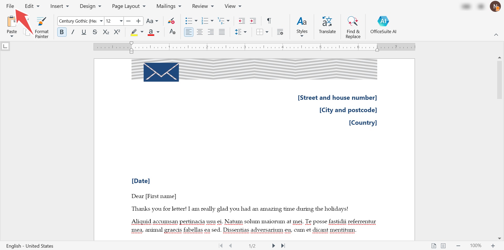Open Find & Replace

[353, 27]
